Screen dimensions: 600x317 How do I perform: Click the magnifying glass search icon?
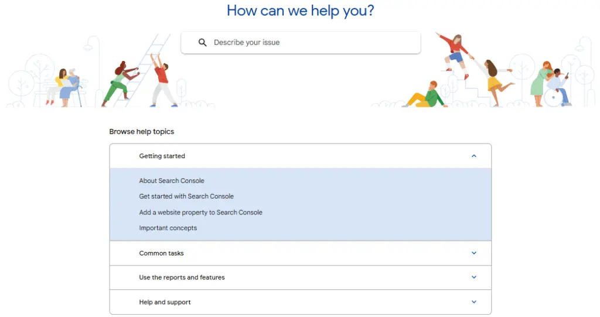pyautogui.click(x=203, y=43)
